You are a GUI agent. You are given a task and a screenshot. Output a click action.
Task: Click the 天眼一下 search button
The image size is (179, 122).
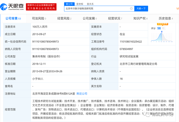[141, 8]
